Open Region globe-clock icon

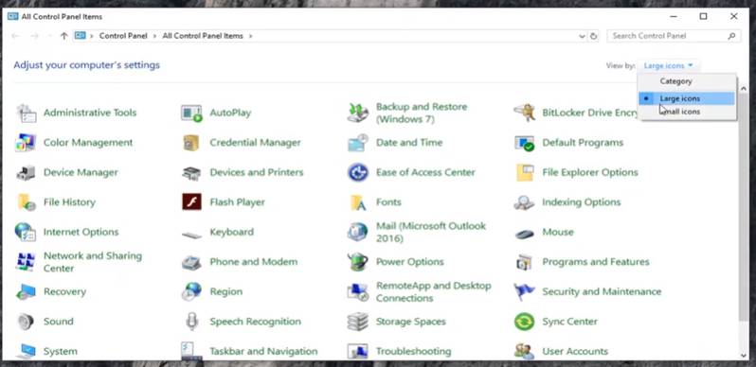coord(191,292)
